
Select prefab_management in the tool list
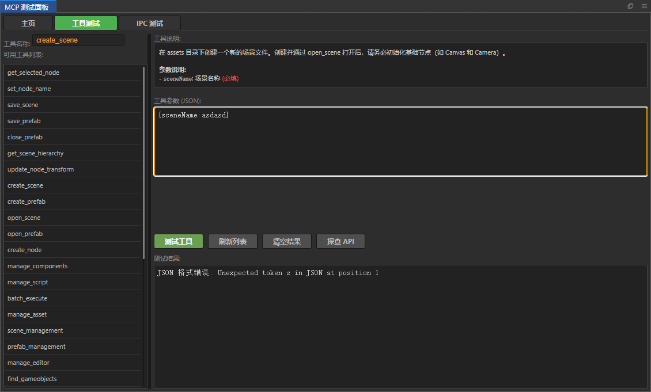[72, 347]
